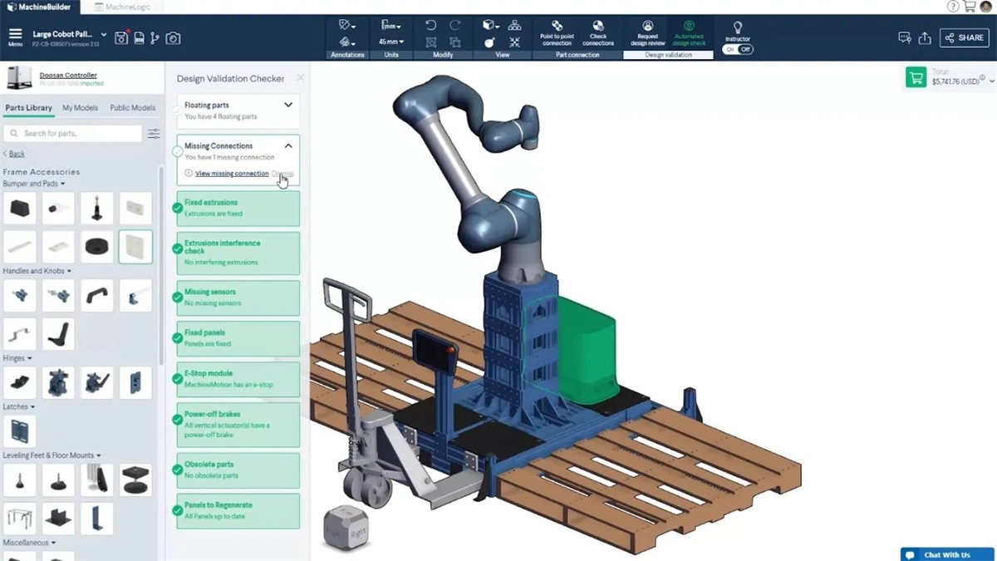Take a snapshot with the camera icon

pyautogui.click(x=173, y=38)
